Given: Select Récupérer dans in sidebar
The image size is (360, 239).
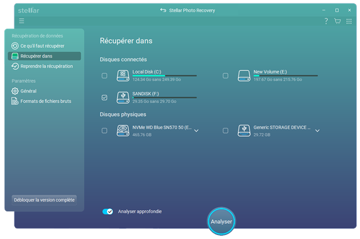Looking at the screenshot, I should (44, 56).
